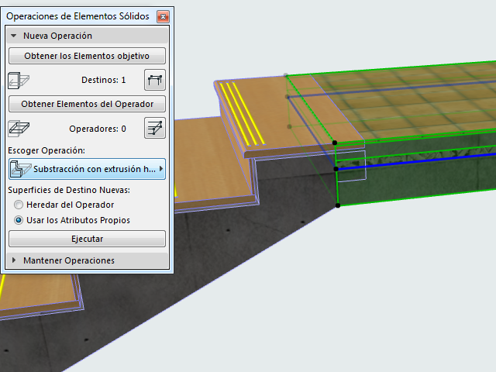Open the Escoger Operación dropdown list
The height and width of the screenshot is (372, 496).
point(87,169)
